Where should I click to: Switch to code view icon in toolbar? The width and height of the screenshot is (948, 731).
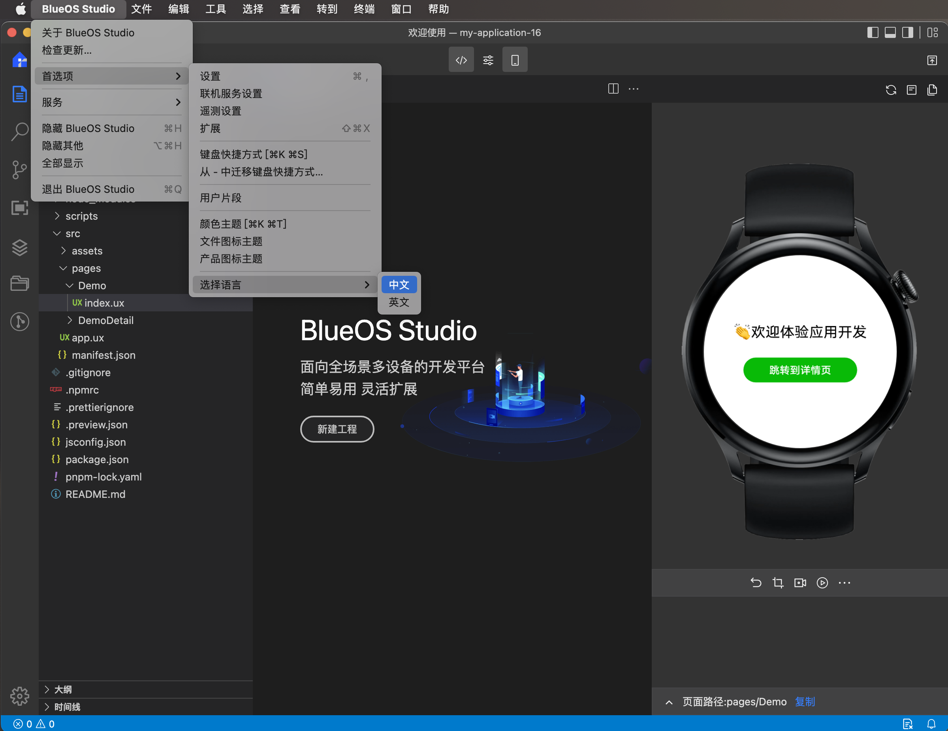461,60
